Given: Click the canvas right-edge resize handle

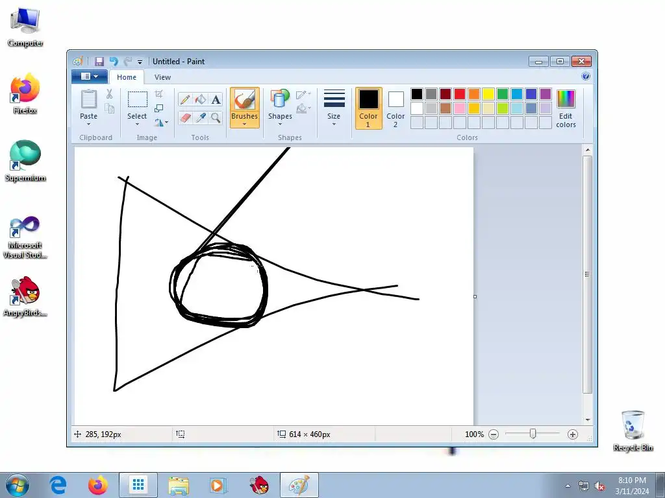Looking at the screenshot, I should 475,296.
